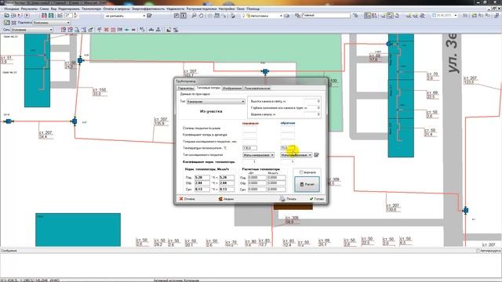This screenshot has width=502, height=282.
Task: Open the Теплопотери menu
Action: (x=91, y=9)
